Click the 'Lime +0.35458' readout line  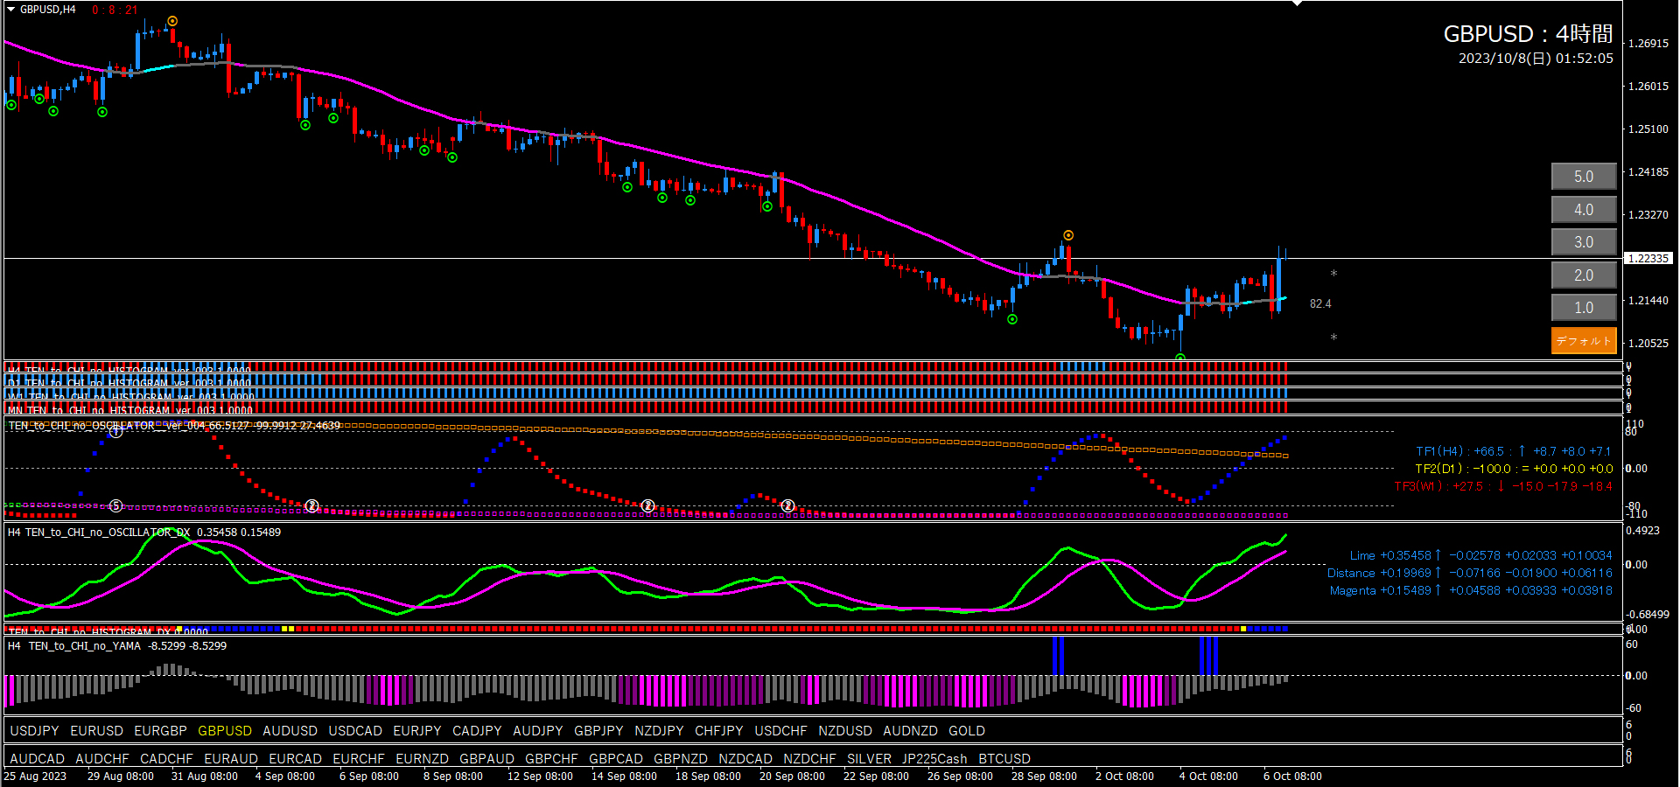tap(1480, 555)
